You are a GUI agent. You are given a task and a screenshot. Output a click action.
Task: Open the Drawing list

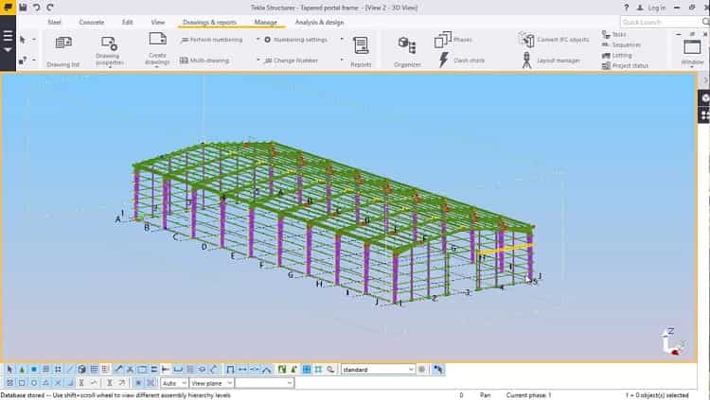63,50
